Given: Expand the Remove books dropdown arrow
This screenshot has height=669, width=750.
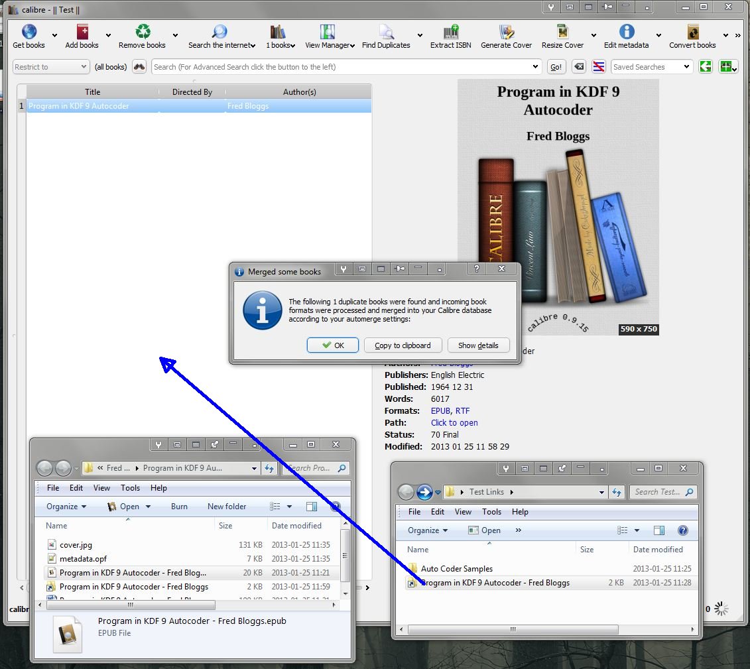Looking at the screenshot, I should [175, 35].
